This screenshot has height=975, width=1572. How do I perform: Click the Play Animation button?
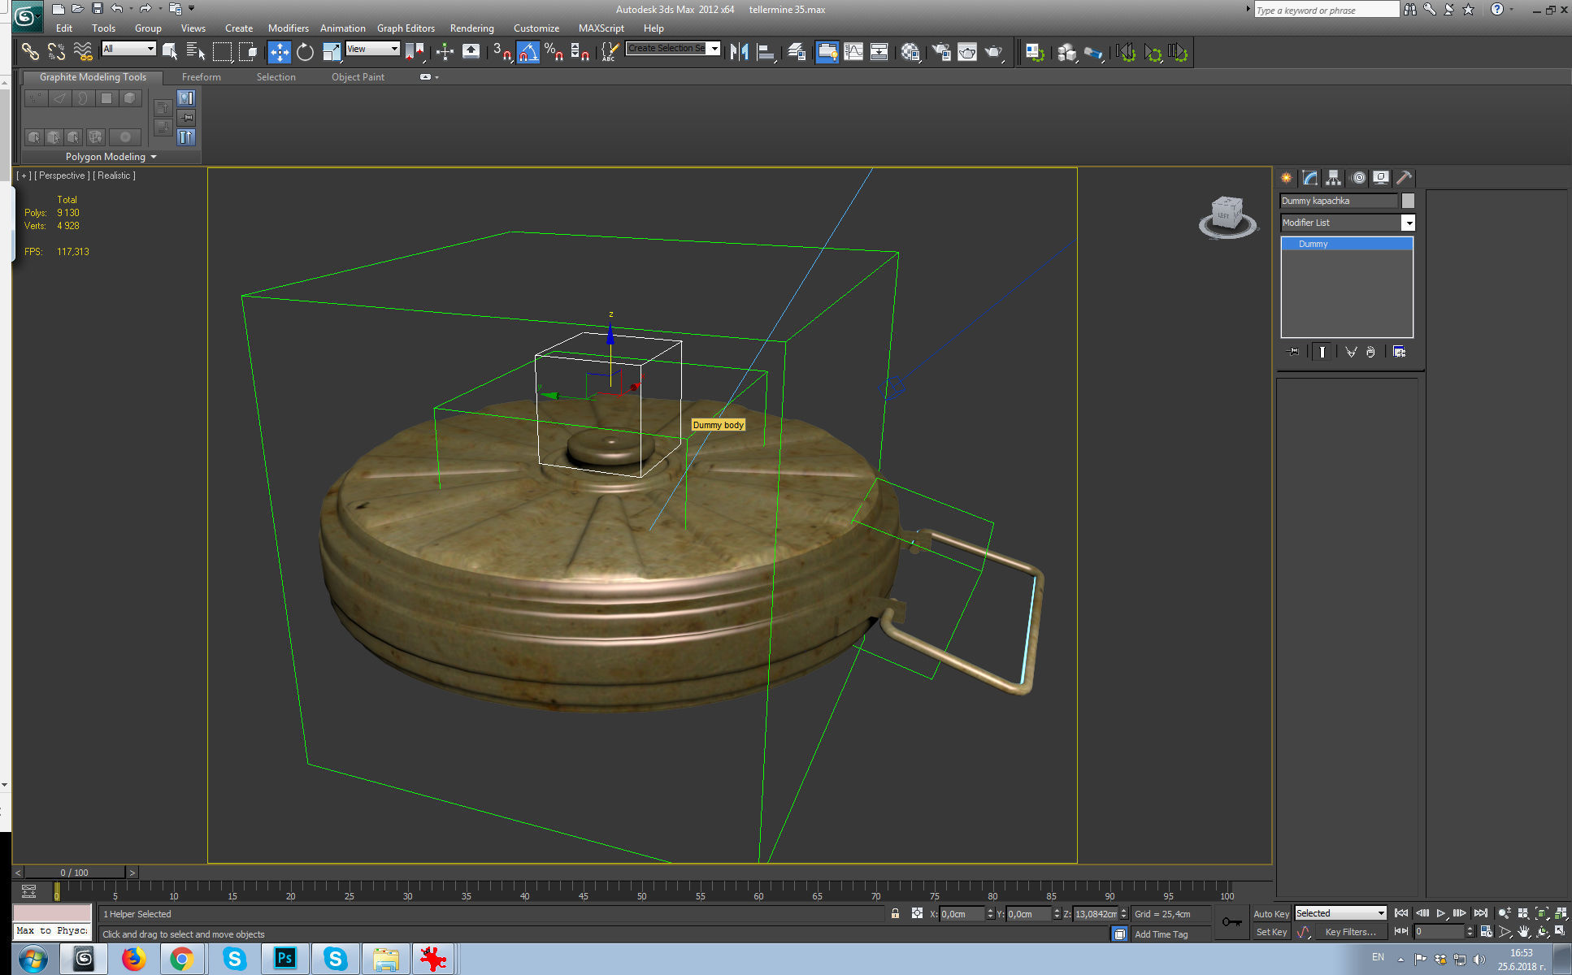point(1441,913)
